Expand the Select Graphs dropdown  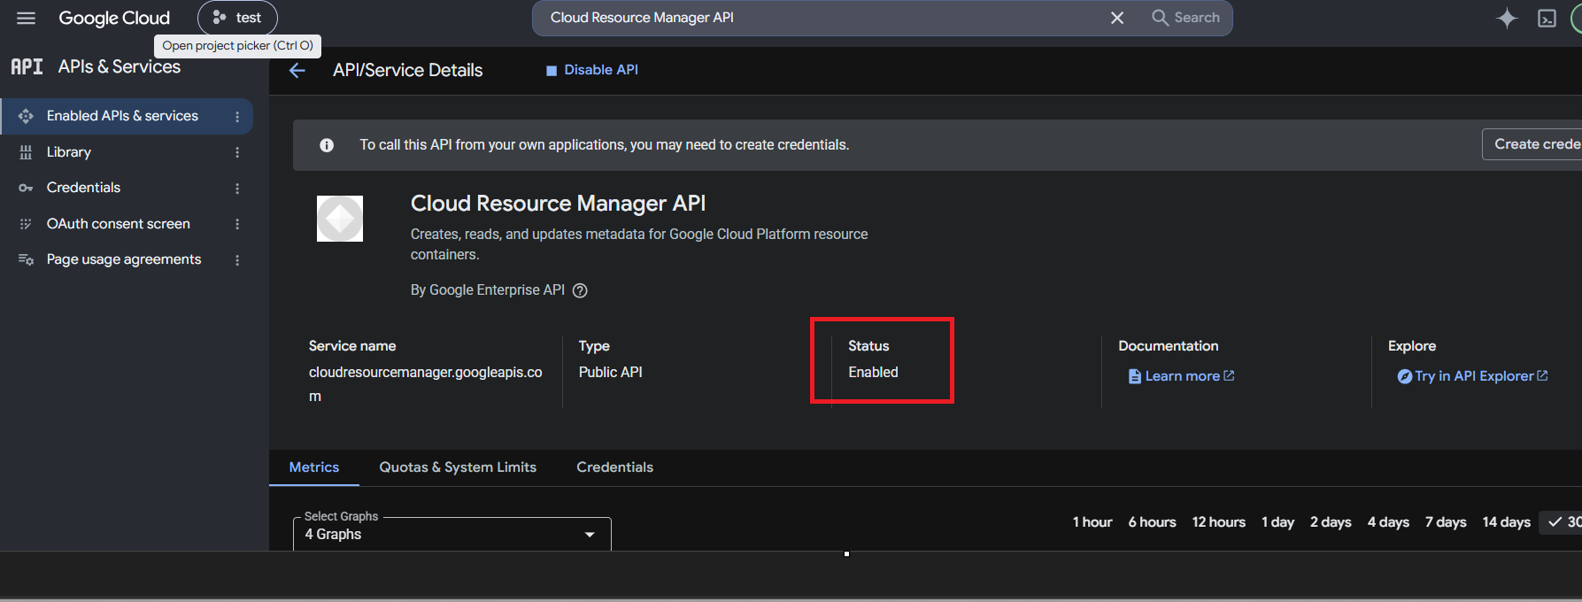452,534
